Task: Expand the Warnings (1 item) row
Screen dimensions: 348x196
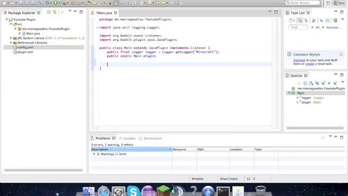Action: point(94,154)
